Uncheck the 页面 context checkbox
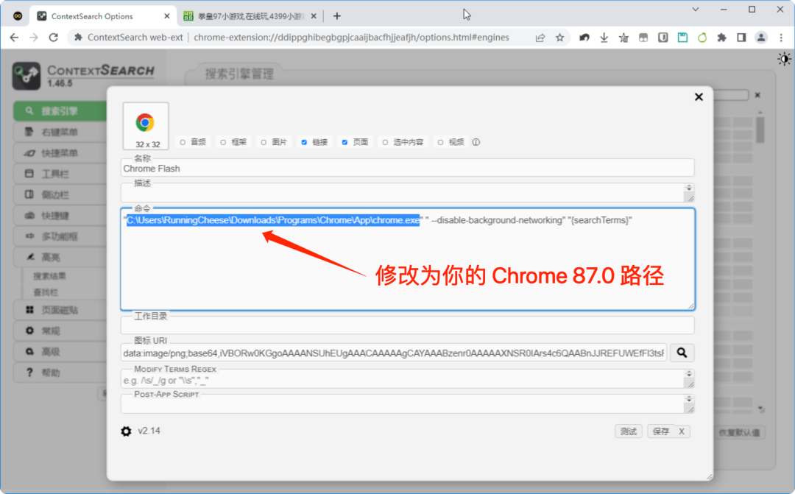 [x=344, y=143]
